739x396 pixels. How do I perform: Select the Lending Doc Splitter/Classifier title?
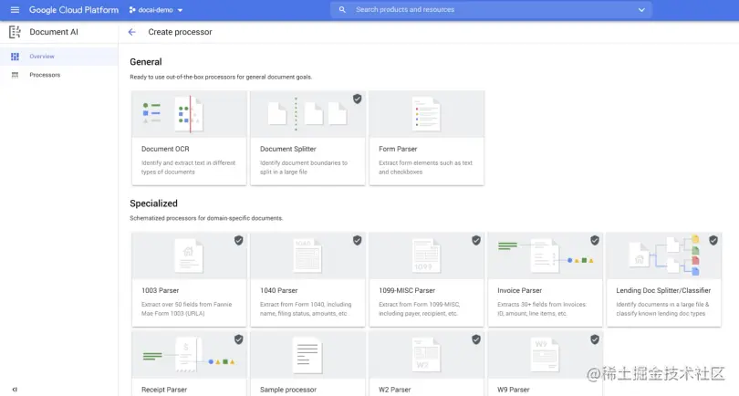(x=663, y=290)
